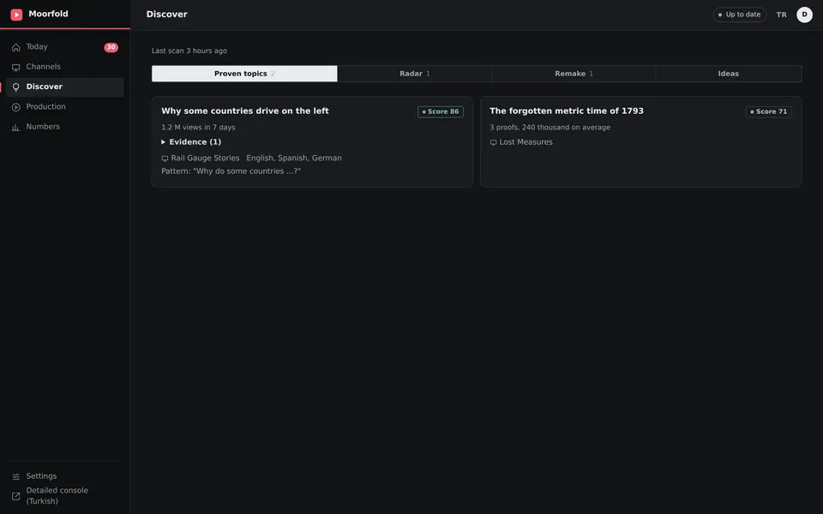Switch to the Proven topics tab
This screenshot has width=823, height=514.
[x=244, y=74]
